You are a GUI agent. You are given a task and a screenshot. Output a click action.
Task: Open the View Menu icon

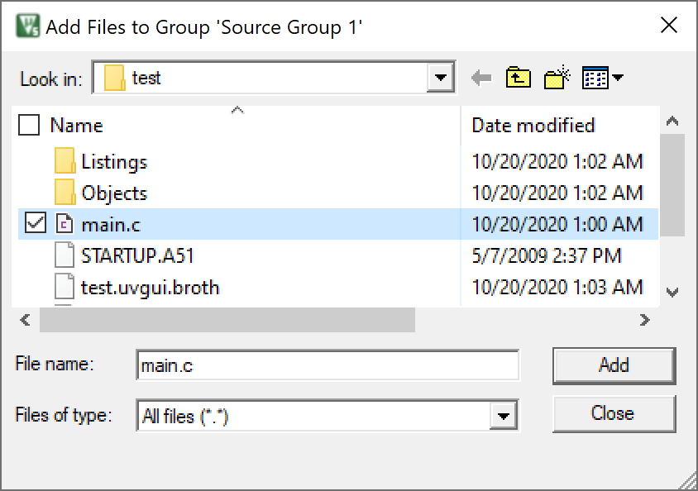[x=602, y=79]
